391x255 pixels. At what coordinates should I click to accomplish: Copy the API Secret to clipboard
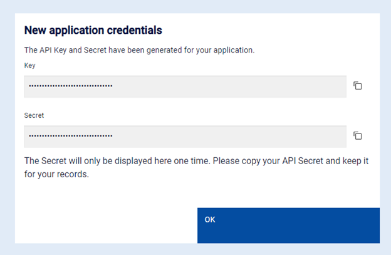point(358,135)
